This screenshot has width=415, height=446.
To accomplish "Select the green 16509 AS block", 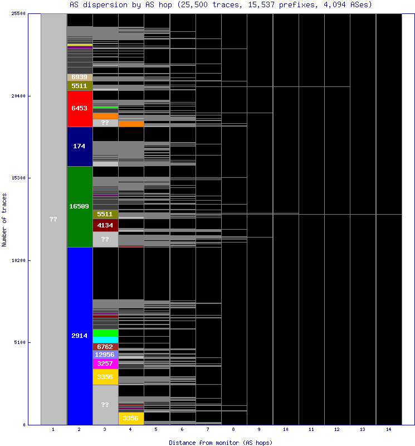I will pos(80,206).
